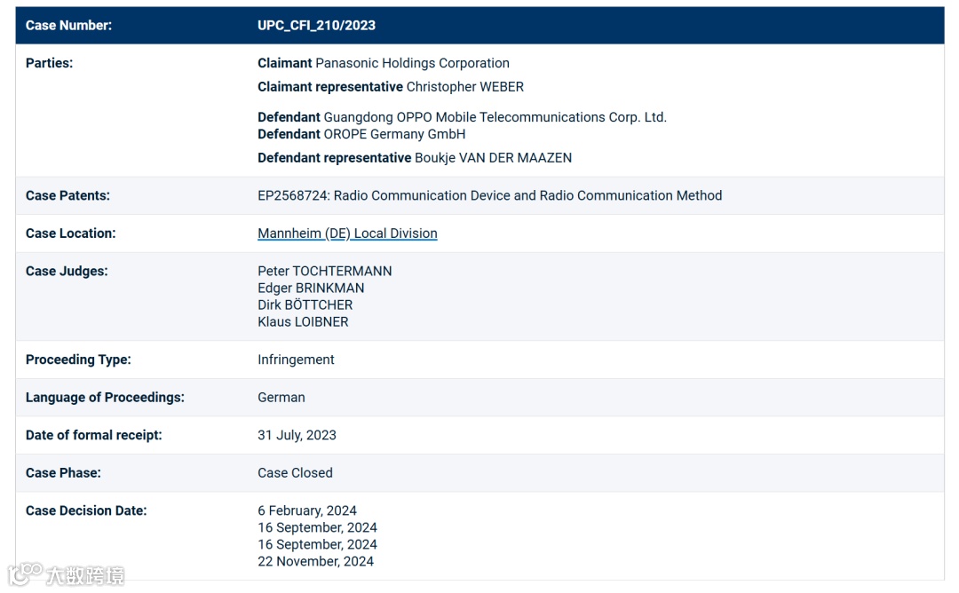Open the Mannheim (DE) Local Division link
The width and height of the screenshot is (959, 593).
347,233
